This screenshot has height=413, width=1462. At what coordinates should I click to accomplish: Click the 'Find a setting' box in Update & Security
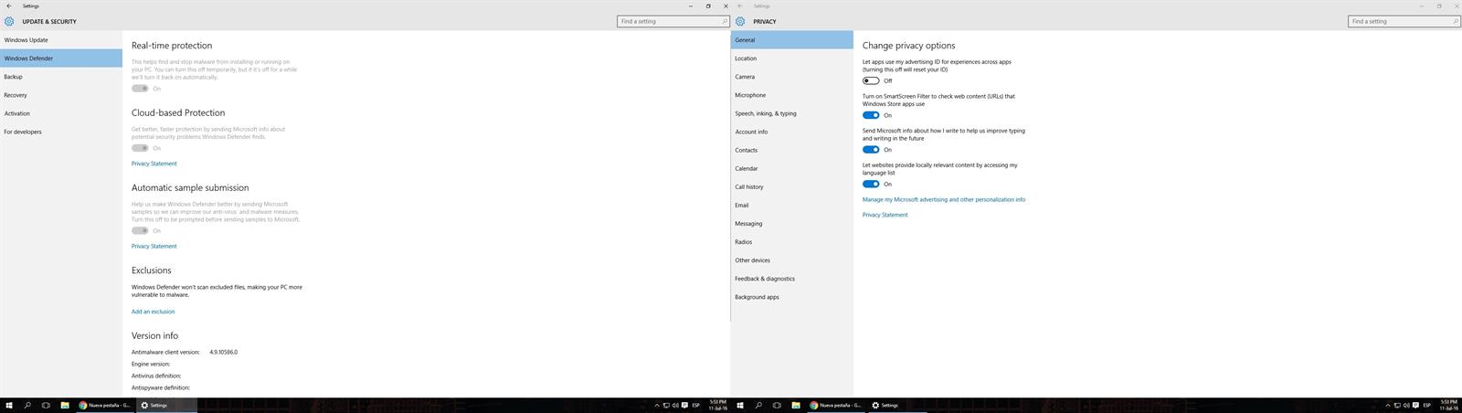(669, 21)
